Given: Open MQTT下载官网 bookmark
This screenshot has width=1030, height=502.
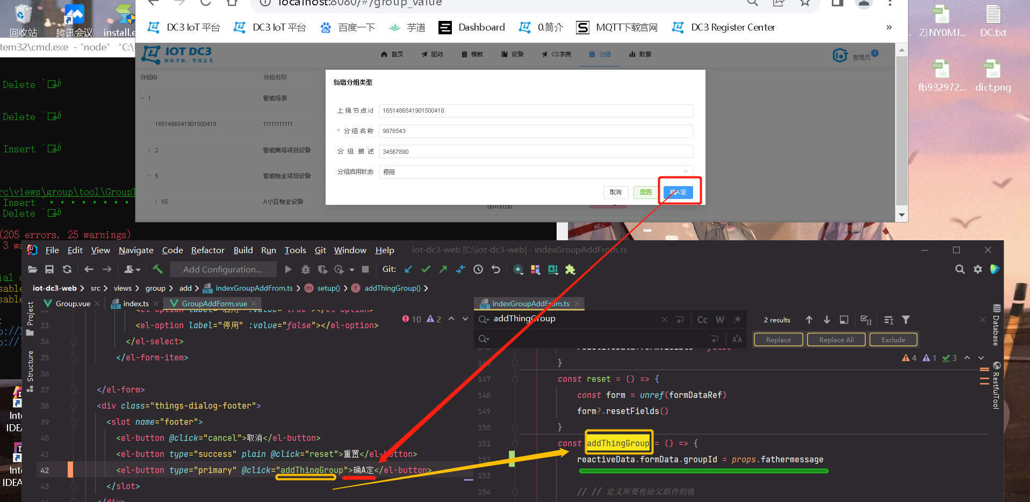Looking at the screenshot, I should [x=617, y=27].
